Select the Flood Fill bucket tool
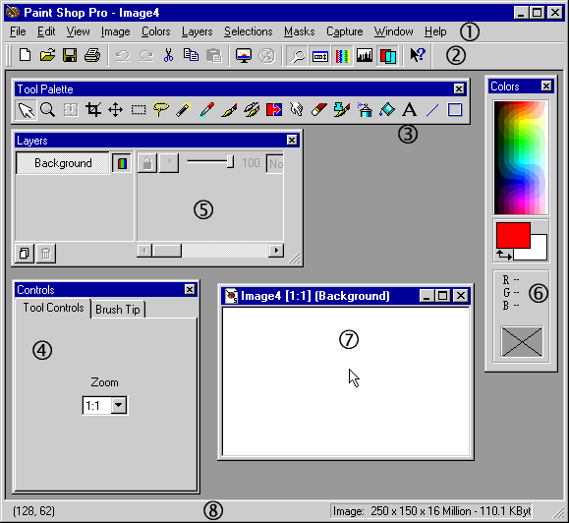This screenshot has height=523, width=569. click(x=387, y=110)
